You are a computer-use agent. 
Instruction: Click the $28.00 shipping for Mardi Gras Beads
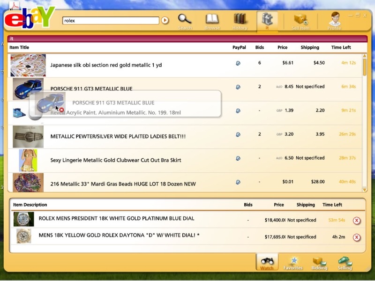click(318, 182)
